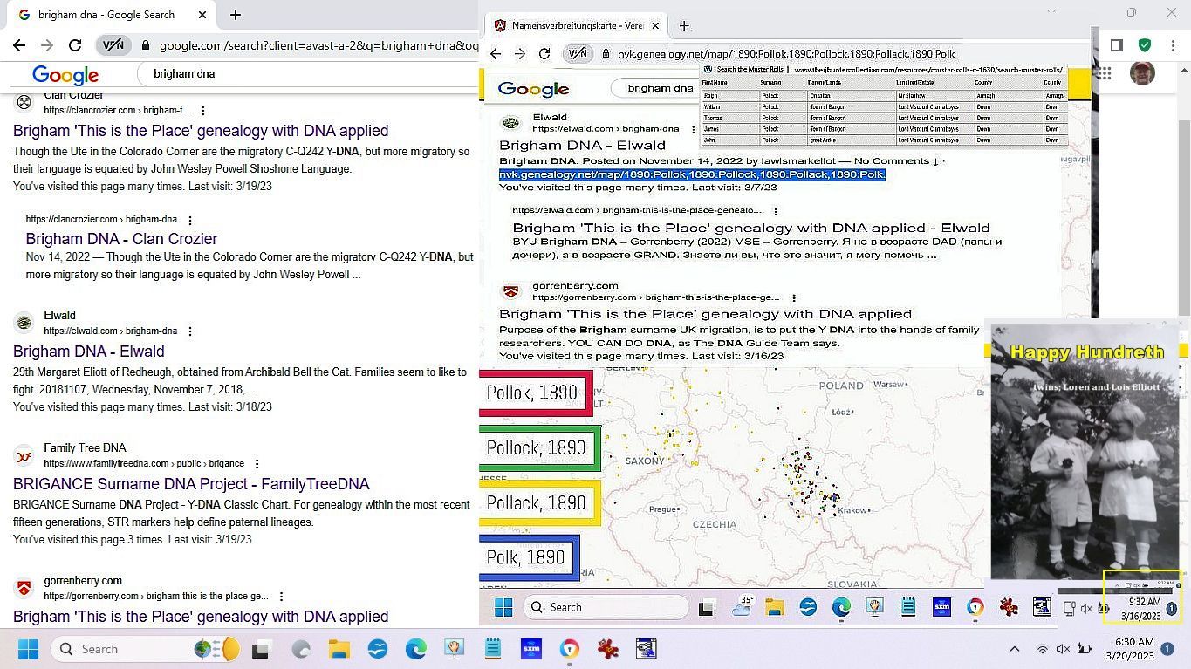Open Task View on bottom taskbar
Image resolution: width=1191 pixels, height=669 pixels.
[x=260, y=649]
